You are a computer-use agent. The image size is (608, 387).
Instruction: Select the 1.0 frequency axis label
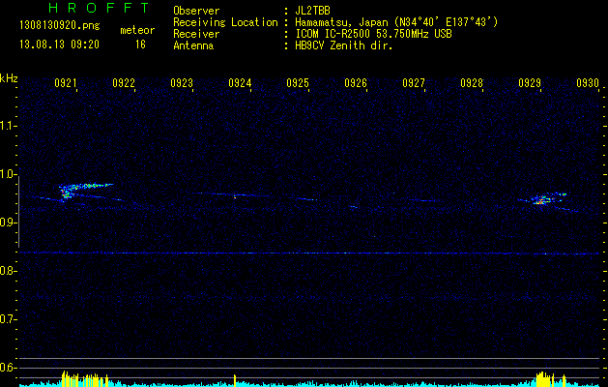pyautogui.click(x=9, y=174)
